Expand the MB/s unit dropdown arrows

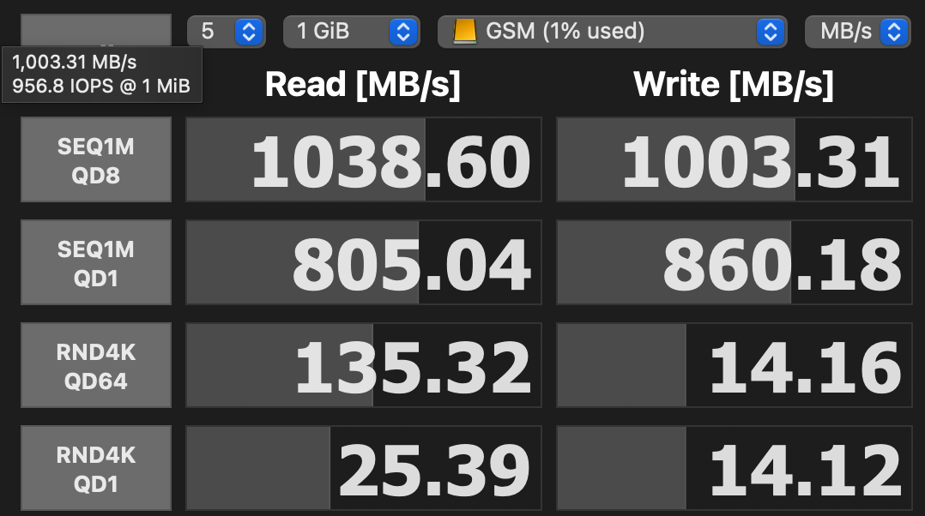(894, 32)
